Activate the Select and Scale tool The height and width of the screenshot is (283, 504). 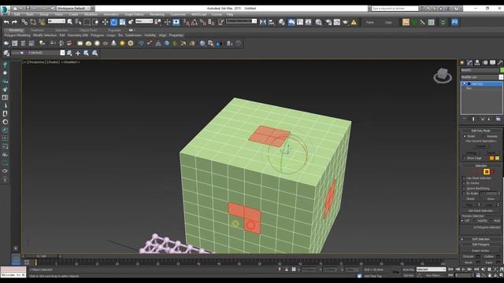(123, 22)
